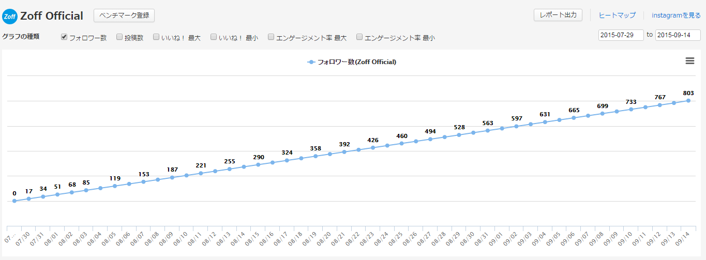Click the legend marker for フォロワー数
706x260 pixels.
(x=311, y=62)
